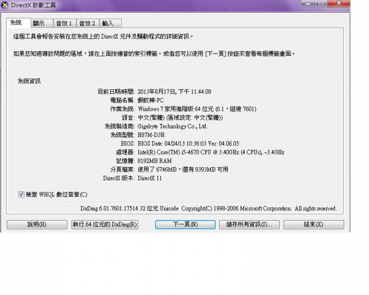Click the processor text Intel(R) Core(TM) i5-4670
This screenshot has height=295, width=369.
(168, 152)
